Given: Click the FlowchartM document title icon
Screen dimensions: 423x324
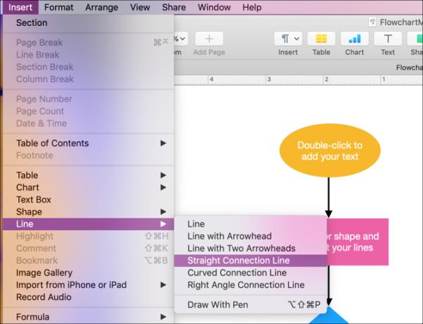Looking at the screenshot, I should (372, 22).
